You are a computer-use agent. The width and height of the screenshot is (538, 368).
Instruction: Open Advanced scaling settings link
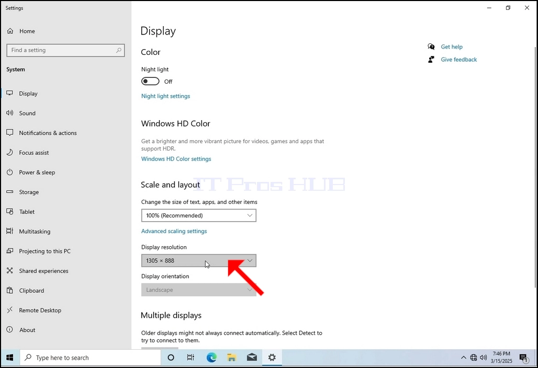[x=174, y=231]
